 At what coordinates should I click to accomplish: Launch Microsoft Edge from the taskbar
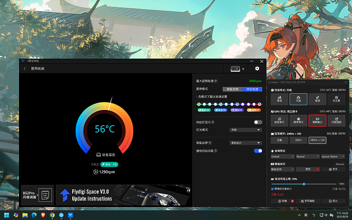(34, 215)
